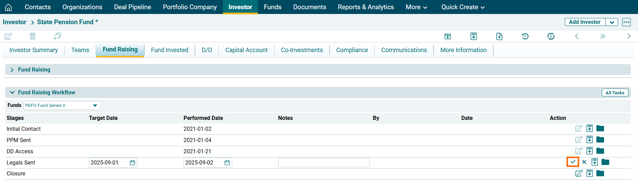Open folder icon for PPM Sent row
The width and height of the screenshot is (638, 188).
coord(600,140)
